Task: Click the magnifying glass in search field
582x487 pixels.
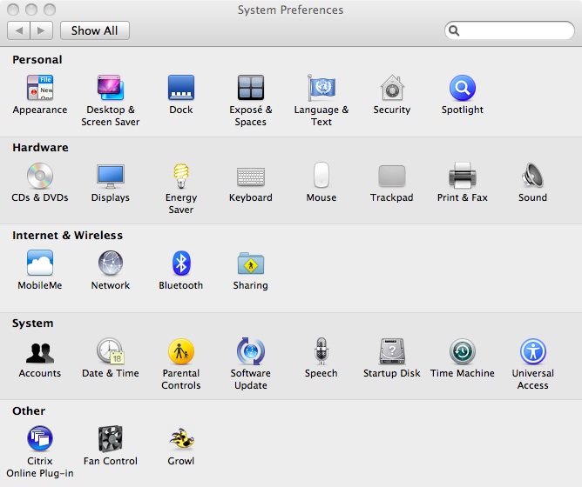Action: [x=454, y=30]
